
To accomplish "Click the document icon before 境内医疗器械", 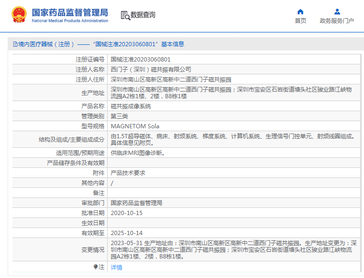I will pyautogui.click(x=15, y=44).
